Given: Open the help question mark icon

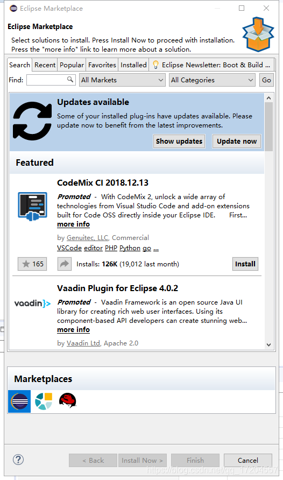Looking at the screenshot, I should 18,460.
